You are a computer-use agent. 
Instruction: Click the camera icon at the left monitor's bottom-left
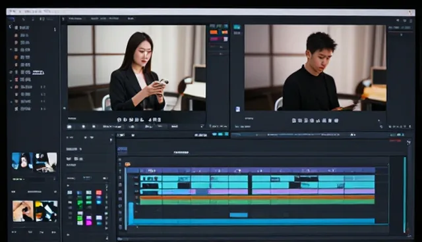click(x=69, y=126)
